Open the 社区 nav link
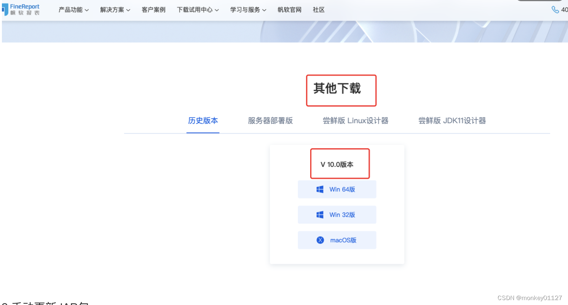 click(319, 10)
